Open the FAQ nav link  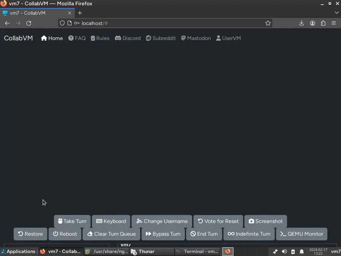(77, 38)
